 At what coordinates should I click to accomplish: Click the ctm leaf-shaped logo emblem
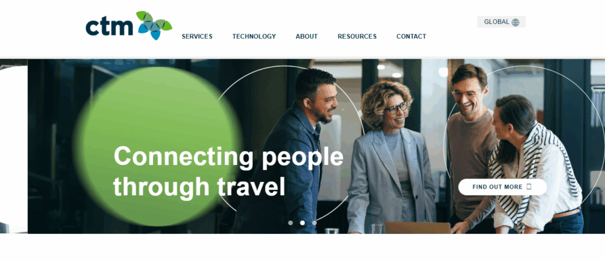pyautogui.click(x=154, y=25)
